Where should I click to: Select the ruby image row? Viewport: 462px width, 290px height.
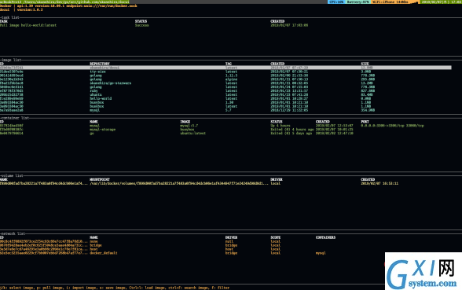point(225,91)
